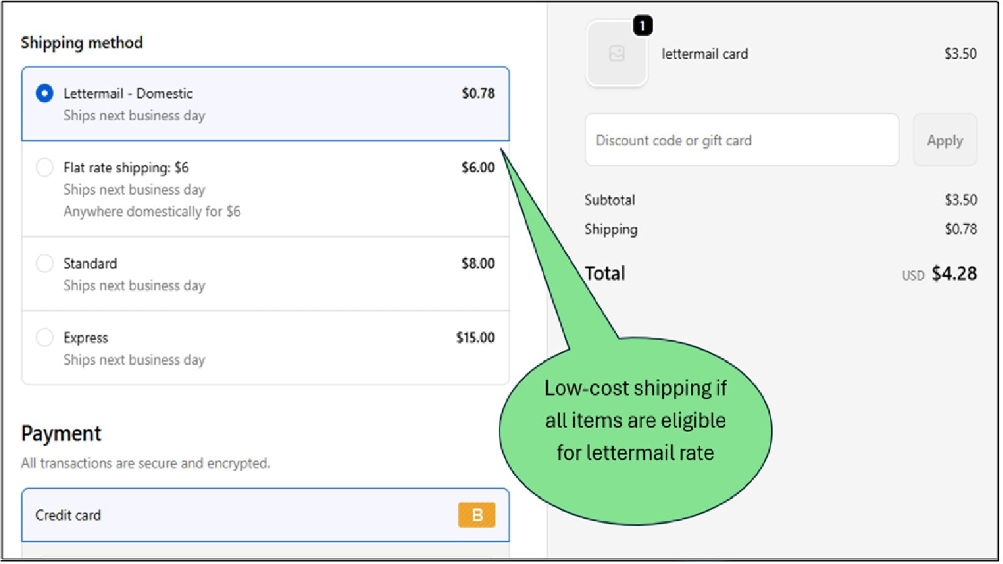Click the lettermail card item name
The width and height of the screenshot is (1003, 564).
[x=705, y=54]
